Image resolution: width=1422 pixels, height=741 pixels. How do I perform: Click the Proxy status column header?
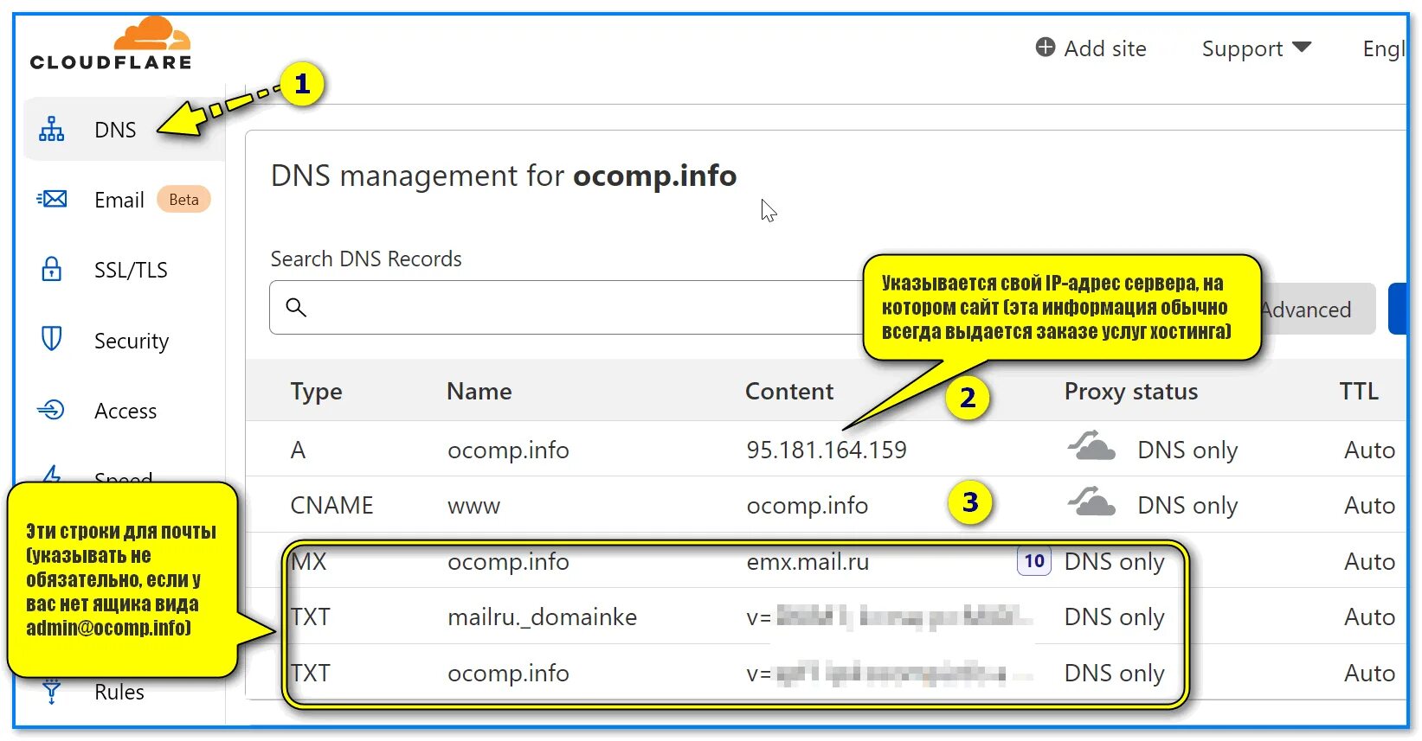pyautogui.click(x=1131, y=392)
